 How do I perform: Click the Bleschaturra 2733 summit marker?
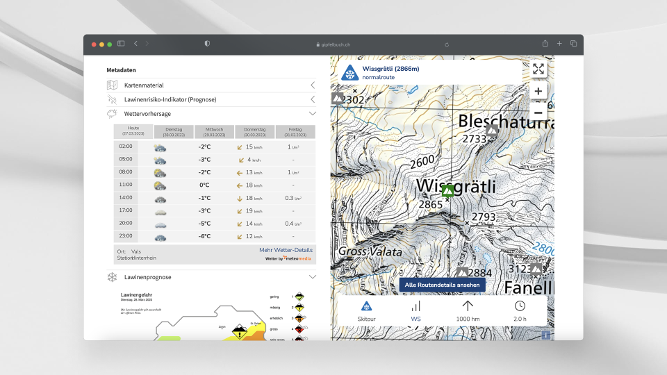point(492,130)
